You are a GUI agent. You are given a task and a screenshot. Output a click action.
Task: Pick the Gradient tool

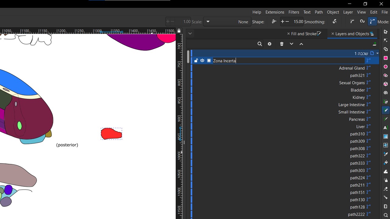pyautogui.click(x=385, y=137)
